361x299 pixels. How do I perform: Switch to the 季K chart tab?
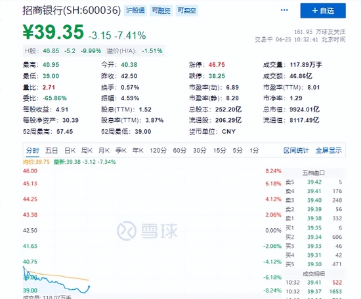pos(121,151)
